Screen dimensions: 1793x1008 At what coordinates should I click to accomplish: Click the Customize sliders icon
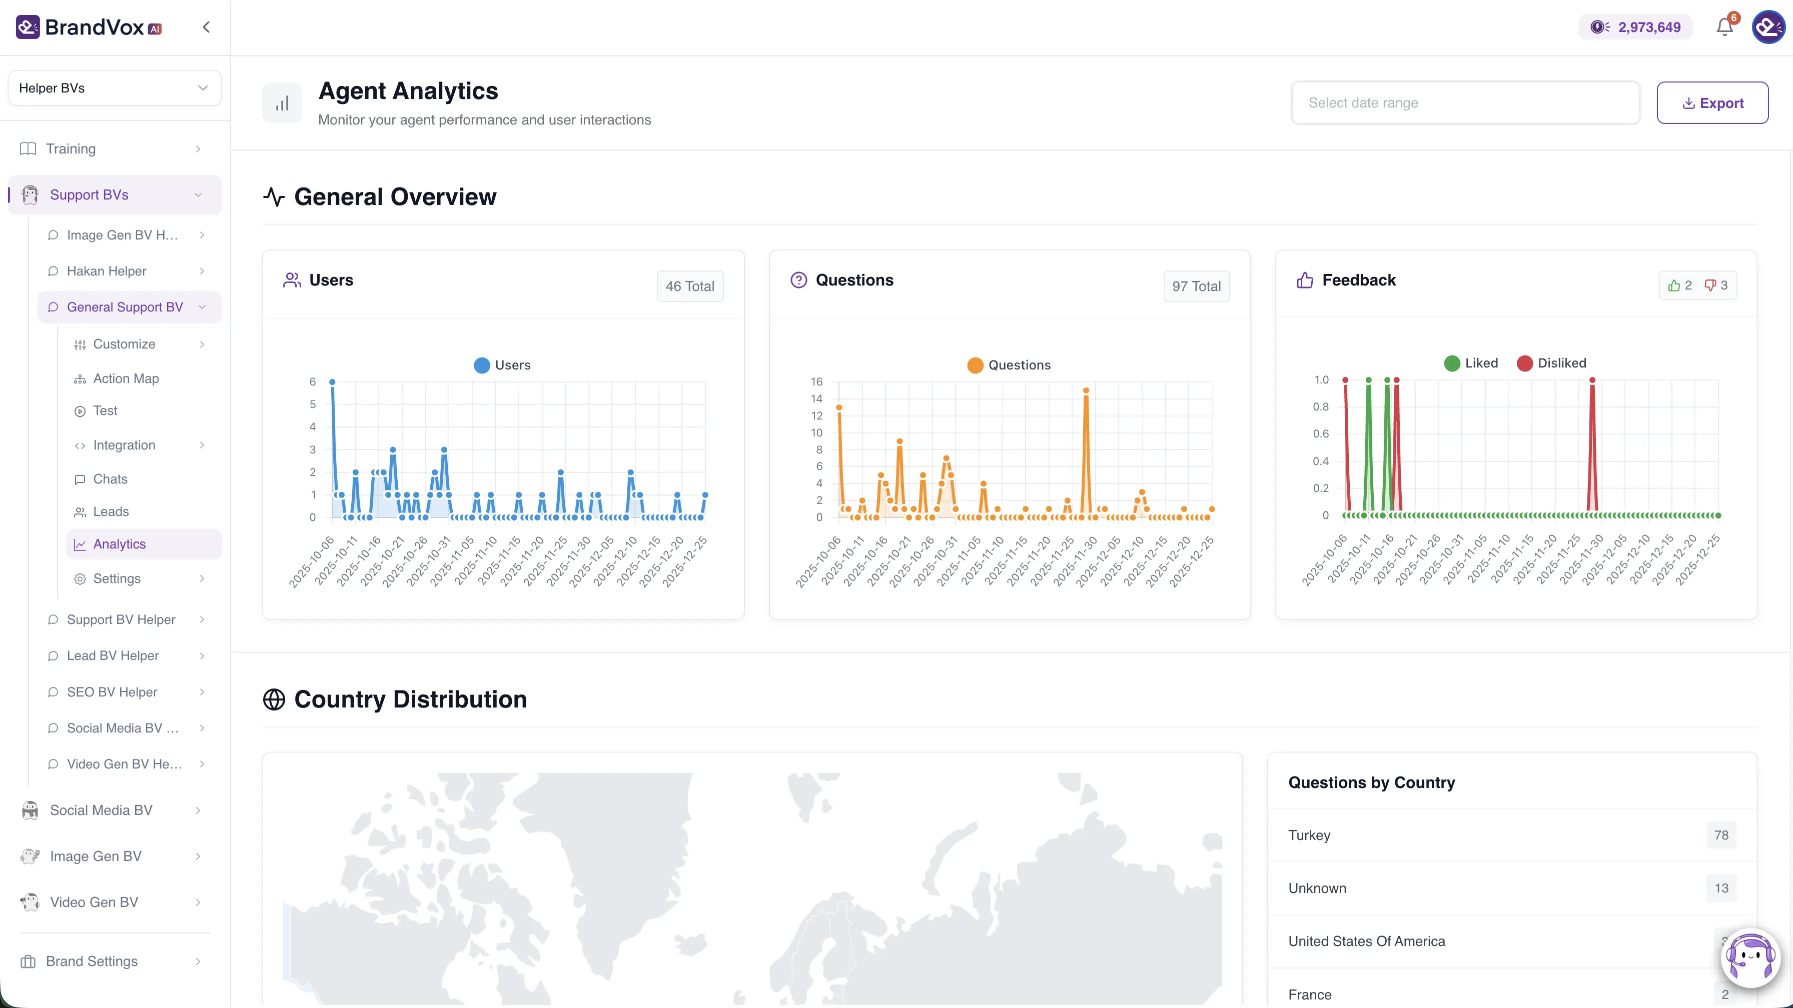pos(80,344)
